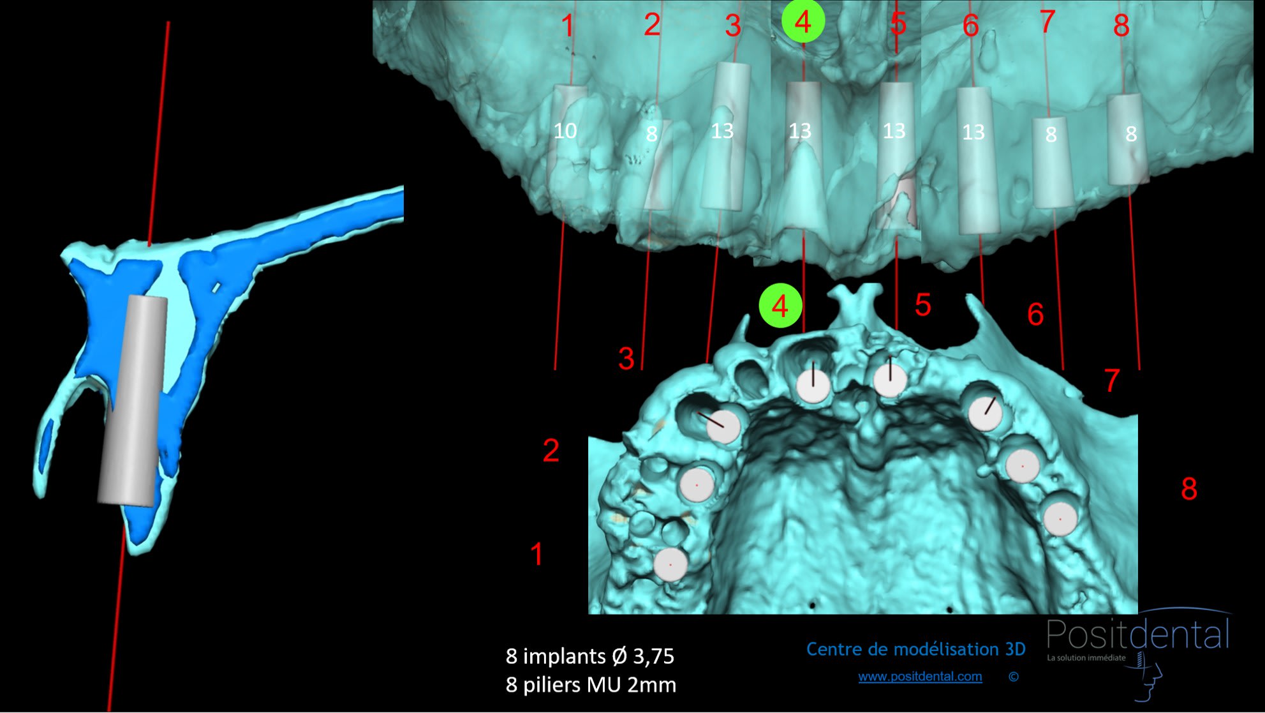Click implant disc with black line near label 2

(x=723, y=426)
